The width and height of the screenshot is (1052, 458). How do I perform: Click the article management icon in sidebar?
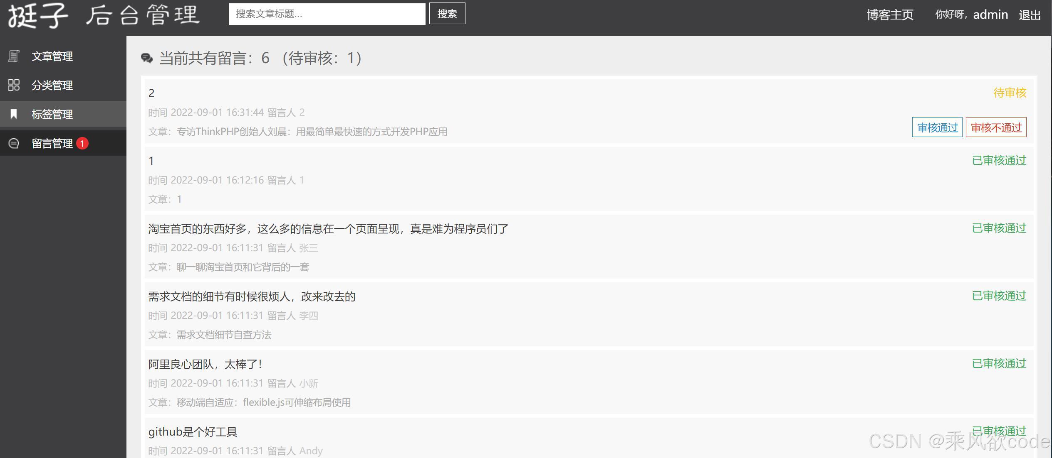coord(14,56)
